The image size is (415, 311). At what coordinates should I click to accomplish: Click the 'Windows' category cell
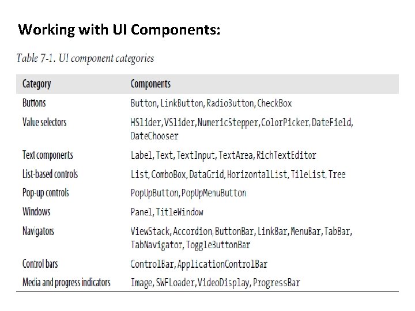[36, 212]
